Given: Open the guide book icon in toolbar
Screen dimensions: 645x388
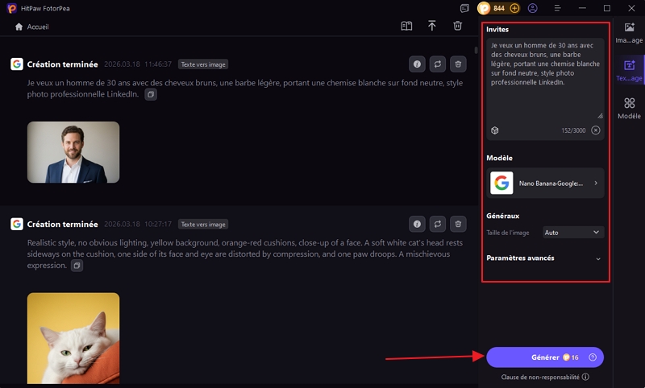Looking at the screenshot, I should point(406,26).
